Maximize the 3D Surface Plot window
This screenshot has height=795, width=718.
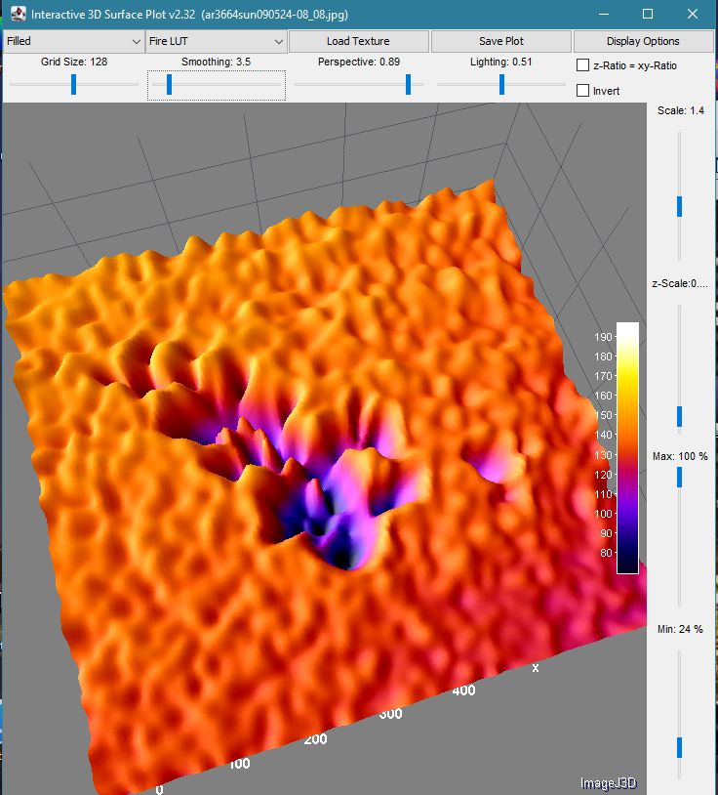point(648,15)
